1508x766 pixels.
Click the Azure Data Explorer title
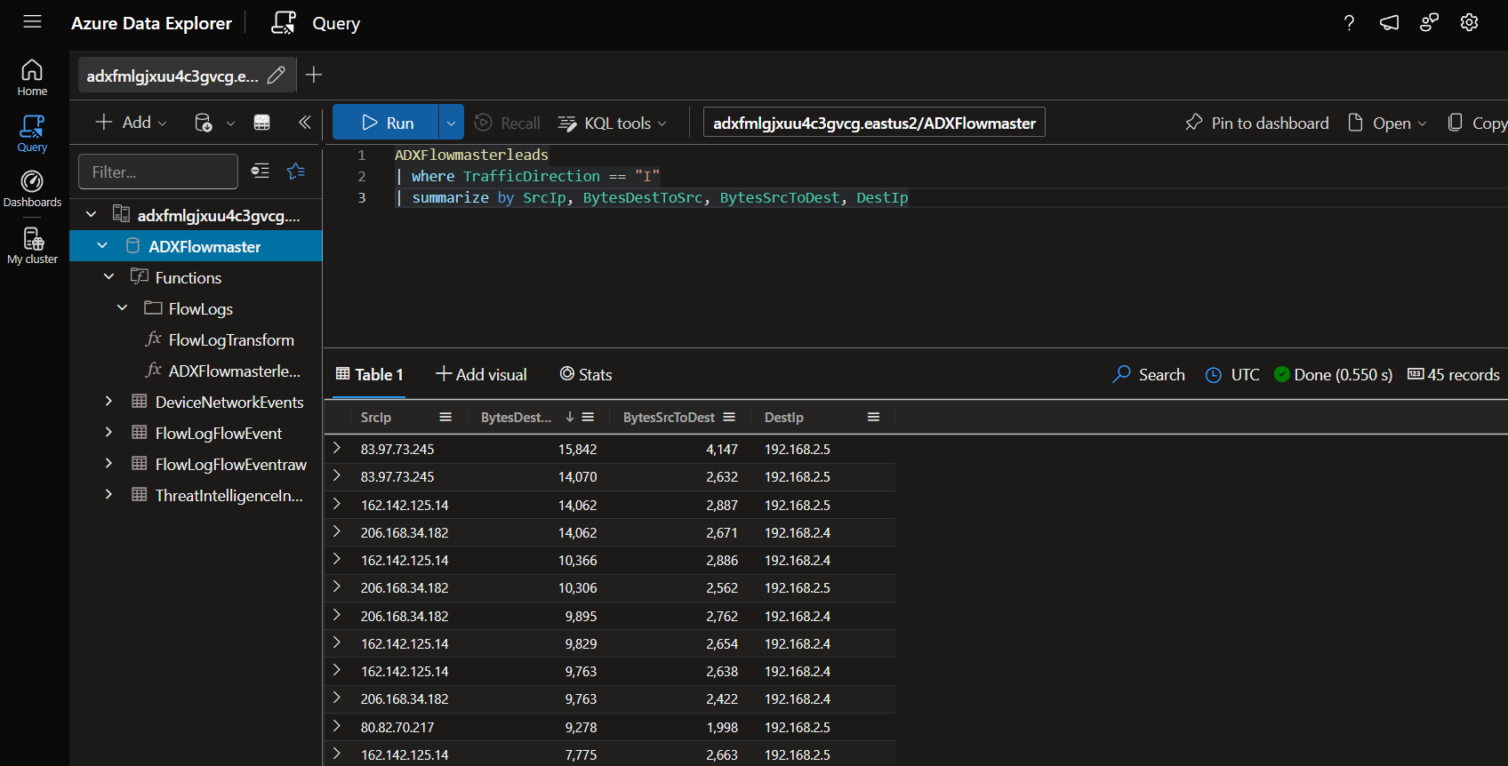[151, 23]
